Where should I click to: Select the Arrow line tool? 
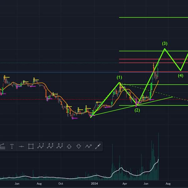[x=98, y=146]
